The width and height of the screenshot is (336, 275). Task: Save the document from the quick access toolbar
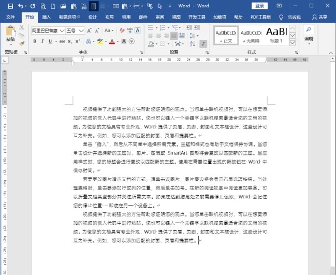10,6
